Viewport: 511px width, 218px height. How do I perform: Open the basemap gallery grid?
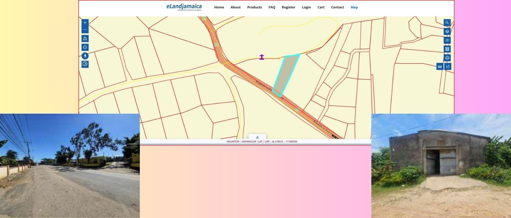pos(447,49)
